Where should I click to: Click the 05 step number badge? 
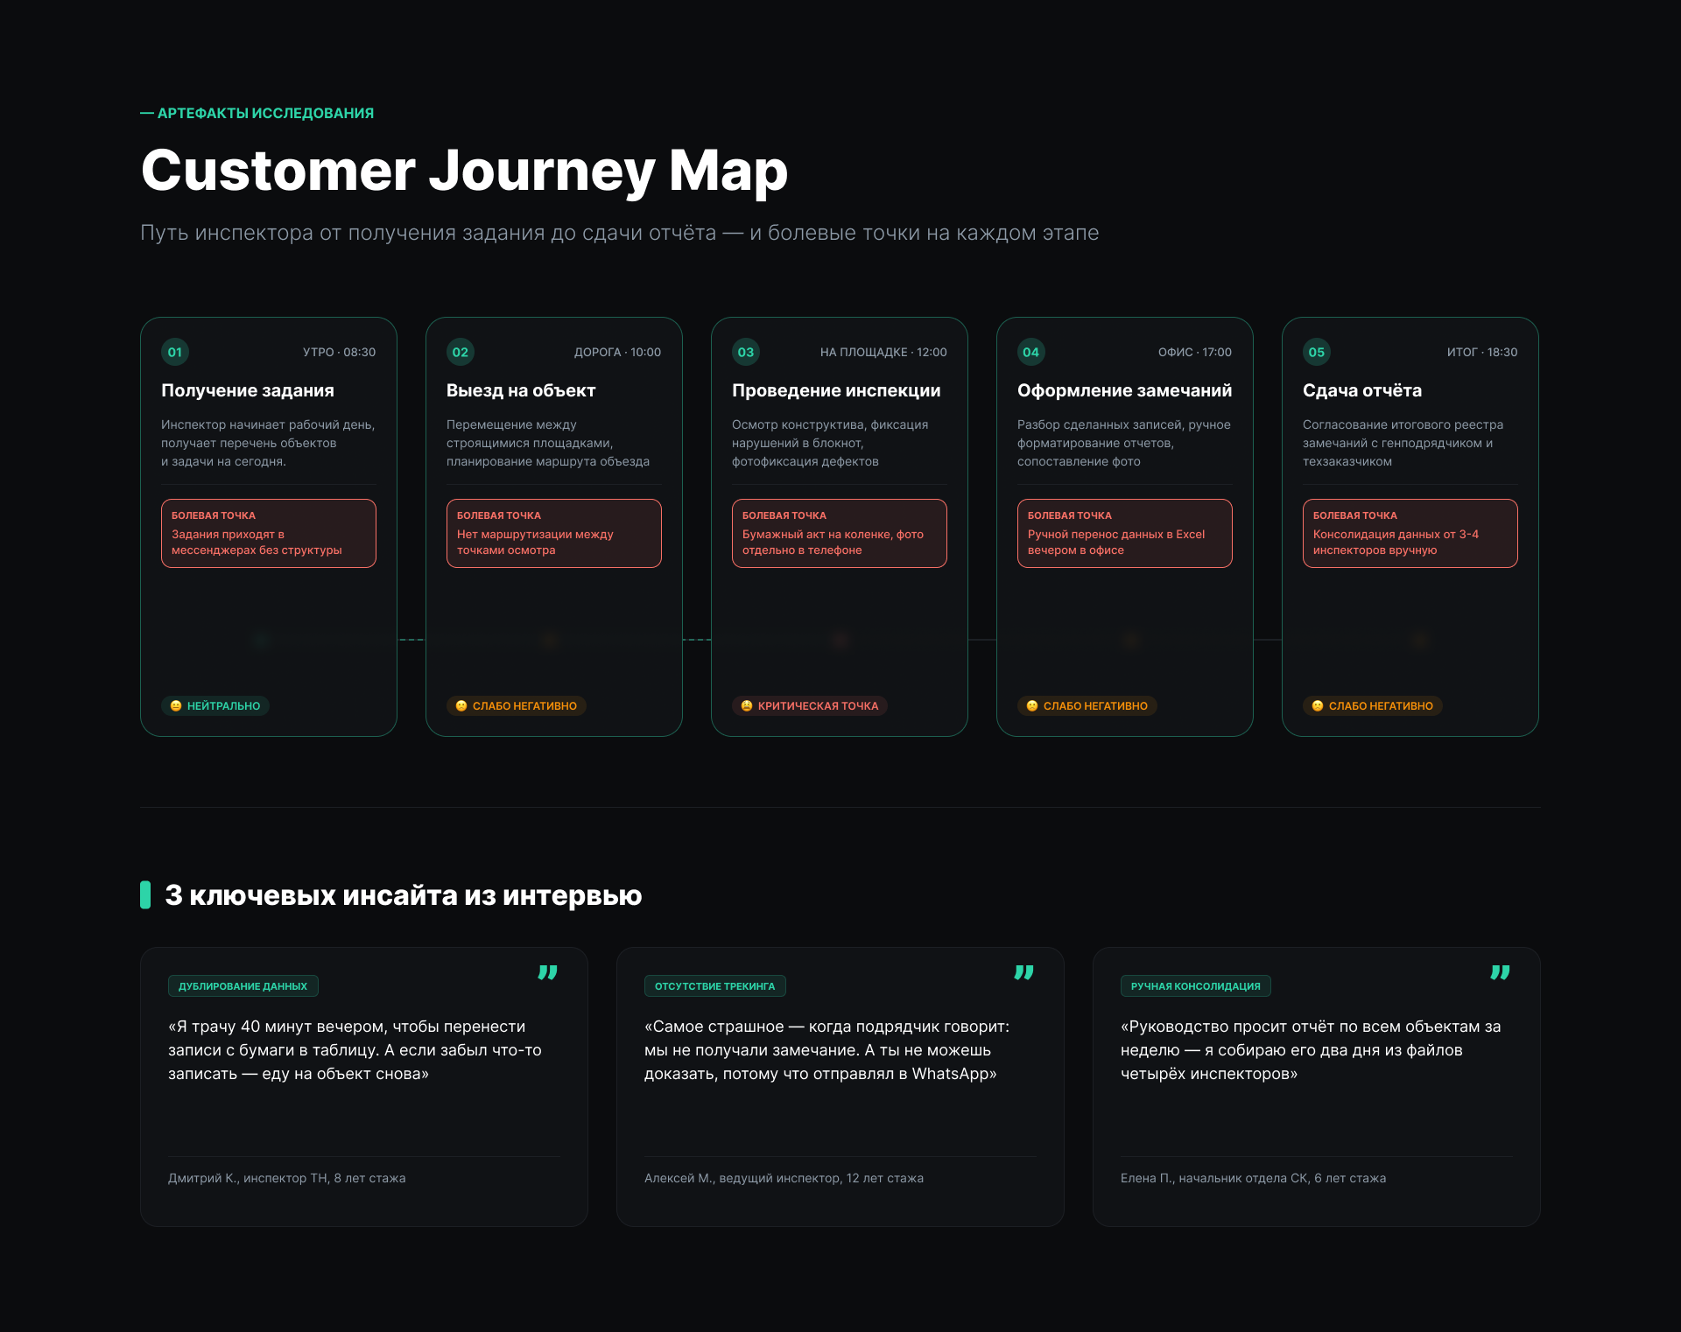tap(1317, 352)
